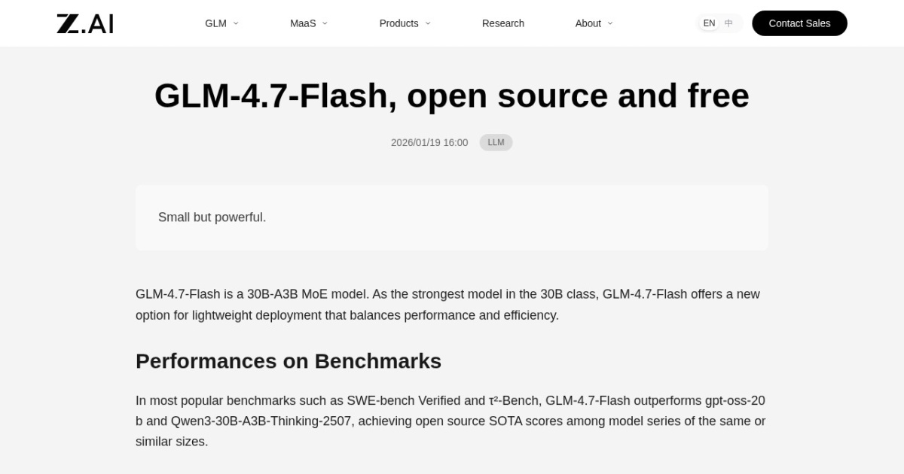Viewport: 904px width, 474px height.
Task: Select the Research menu item
Action: pyautogui.click(x=502, y=23)
